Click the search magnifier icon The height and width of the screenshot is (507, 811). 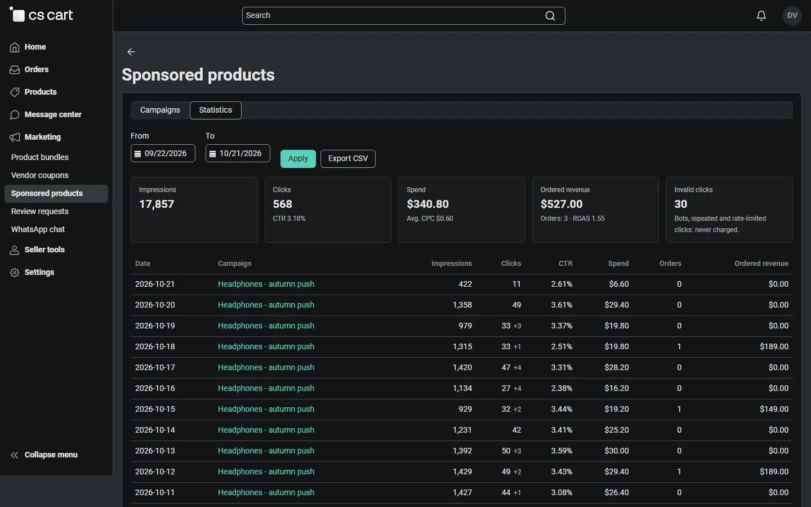coord(550,16)
